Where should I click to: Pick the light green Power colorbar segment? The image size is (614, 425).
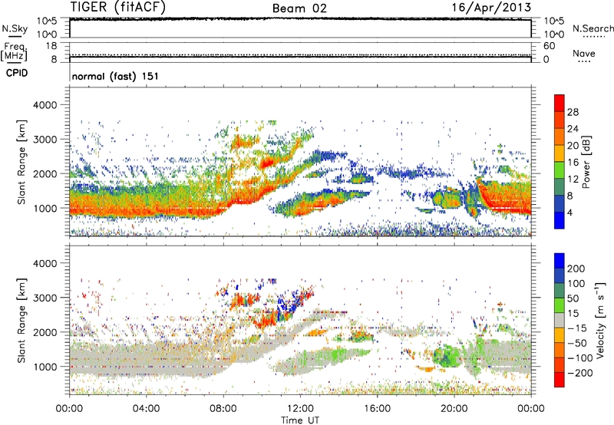coord(560,170)
